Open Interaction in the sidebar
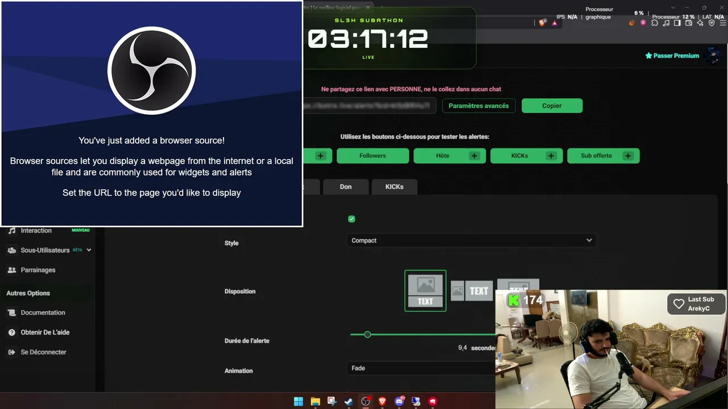 click(36, 231)
